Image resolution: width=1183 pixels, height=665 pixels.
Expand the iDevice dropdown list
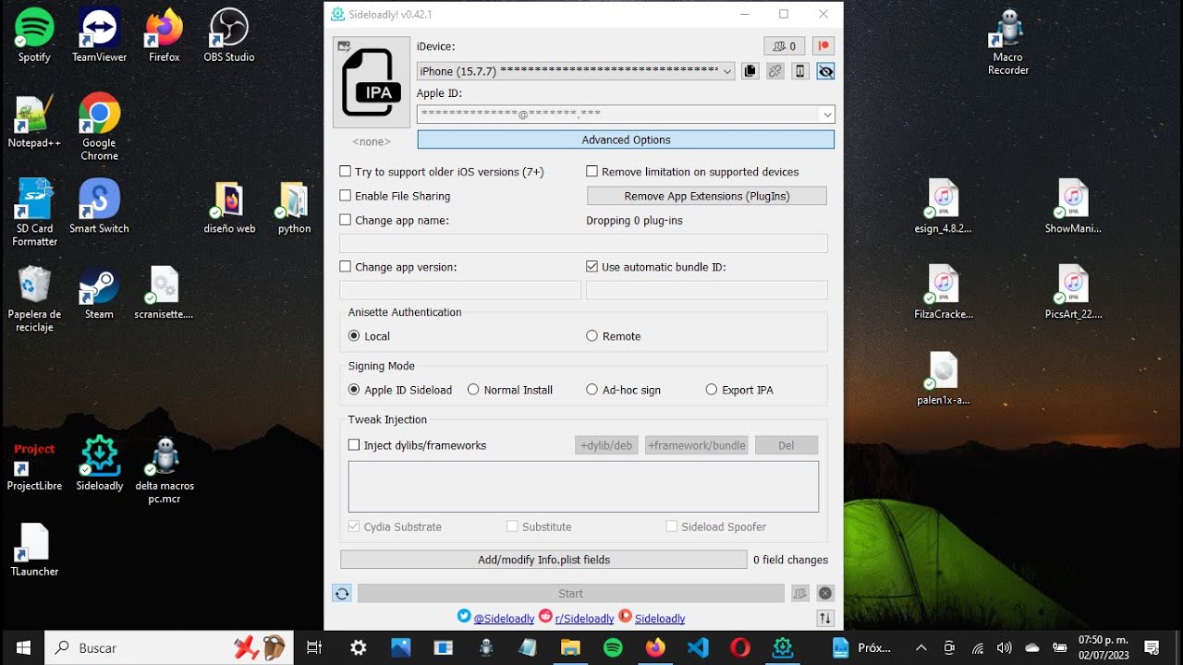click(x=727, y=71)
